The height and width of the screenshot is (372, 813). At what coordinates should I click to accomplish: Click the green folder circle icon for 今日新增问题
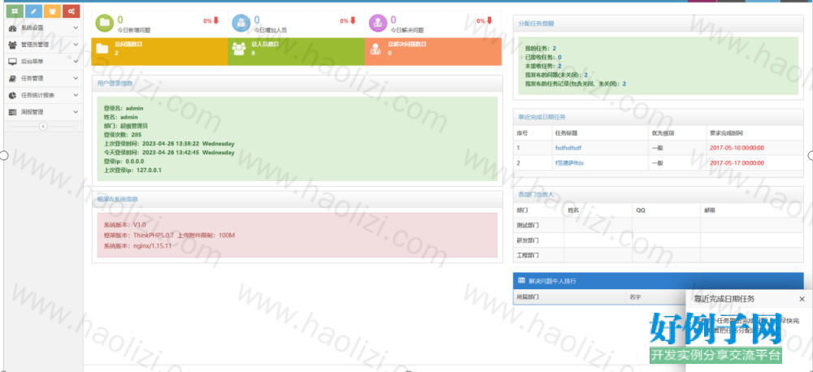pyautogui.click(x=105, y=24)
